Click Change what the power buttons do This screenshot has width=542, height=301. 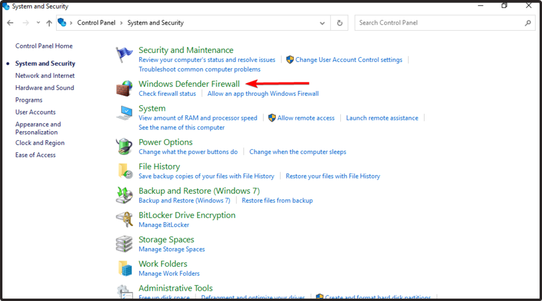coord(188,152)
